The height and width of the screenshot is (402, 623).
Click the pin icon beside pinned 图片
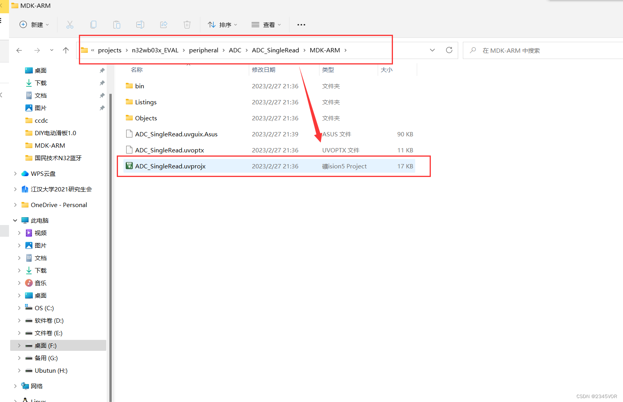[x=102, y=108]
